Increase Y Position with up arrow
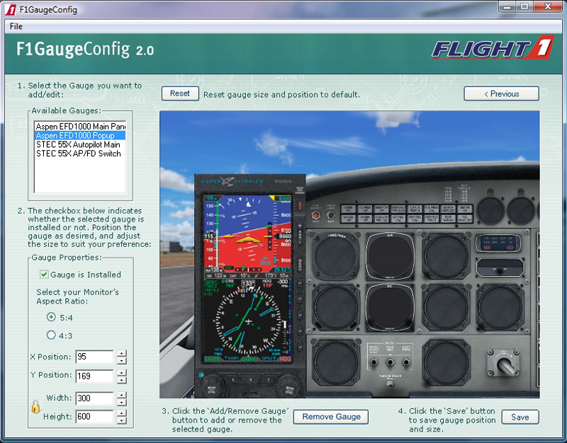The height and width of the screenshot is (443, 567). point(122,372)
